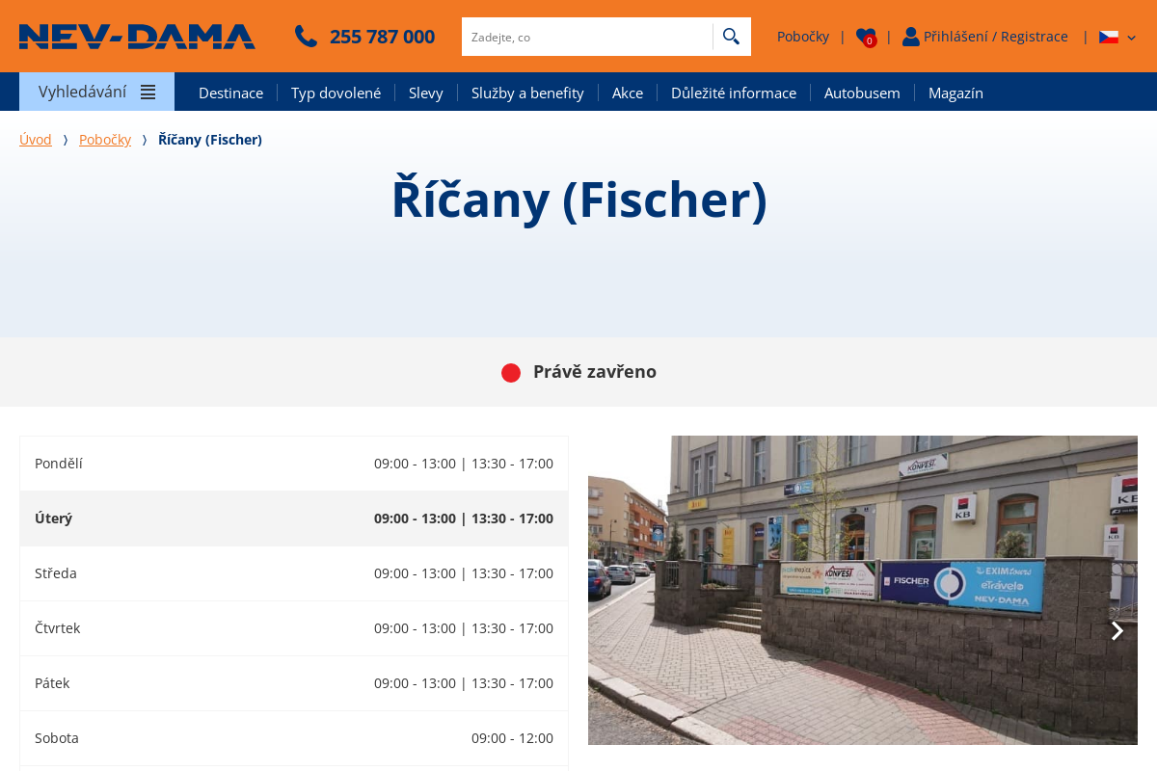The width and height of the screenshot is (1157, 771).
Task: Click the Říčany (Fischer) page heading
Action: point(578,199)
